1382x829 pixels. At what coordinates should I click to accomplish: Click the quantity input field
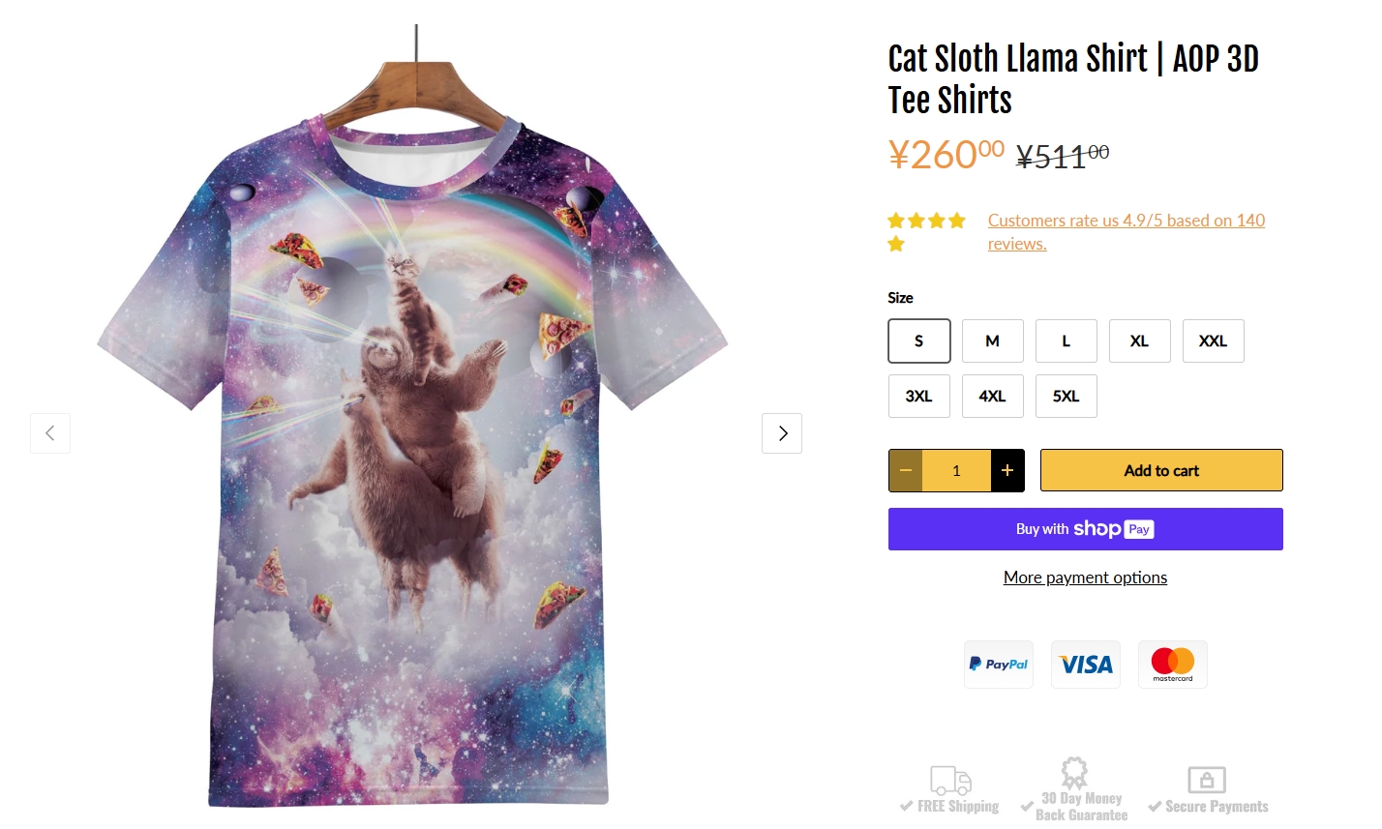click(957, 470)
